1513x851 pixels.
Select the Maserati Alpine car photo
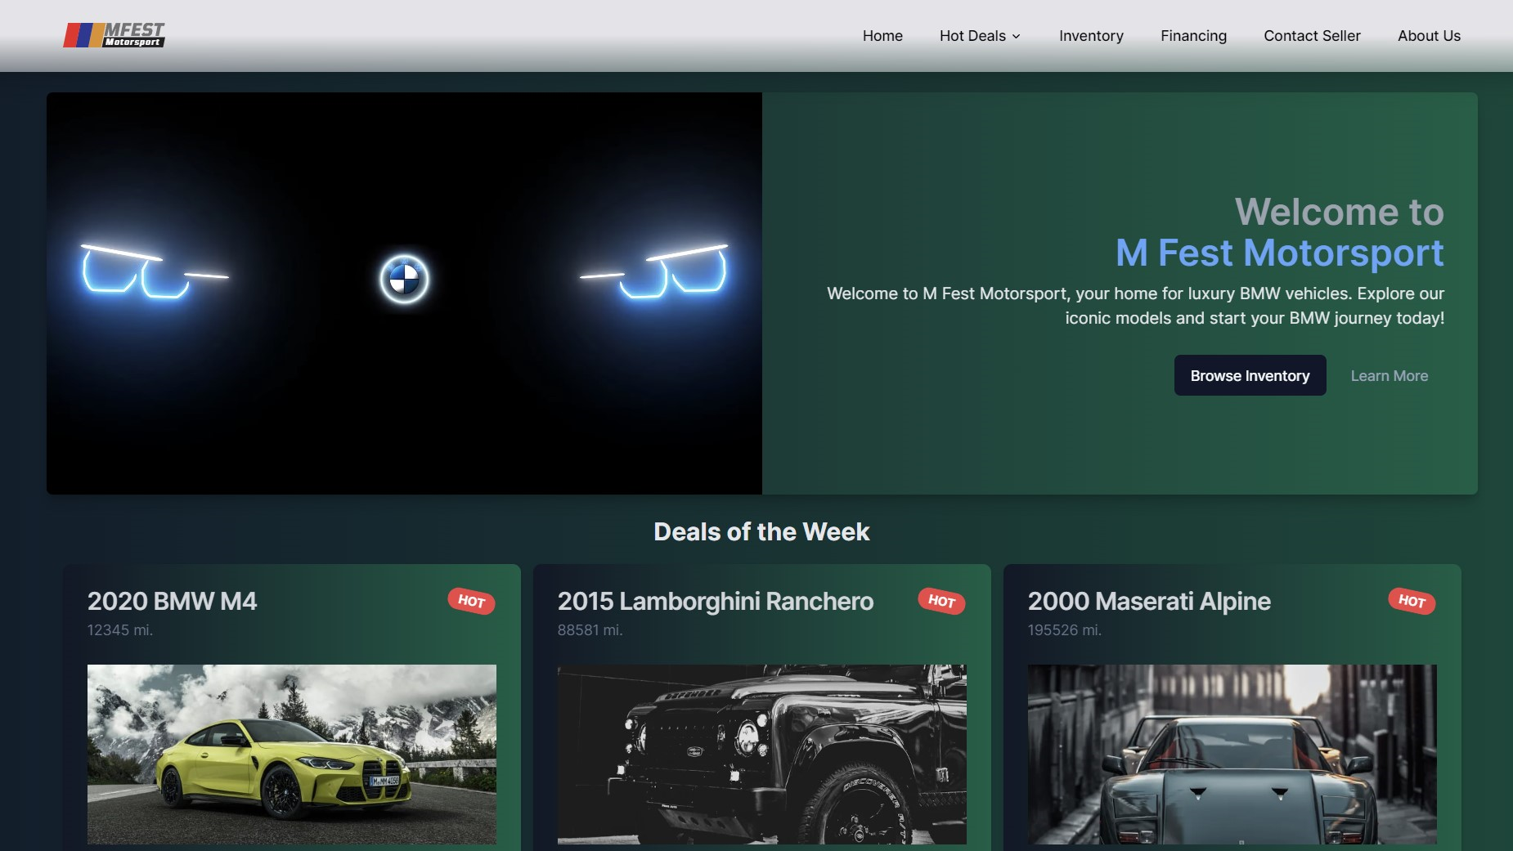(x=1232, y=754)
